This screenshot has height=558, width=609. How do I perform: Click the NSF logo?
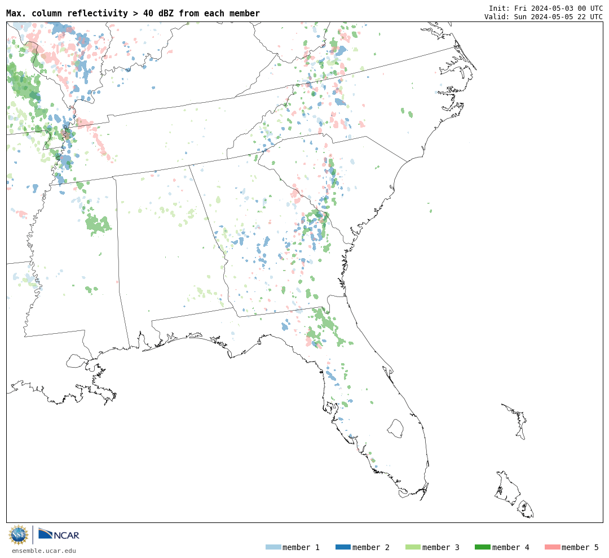click(19, 535)
